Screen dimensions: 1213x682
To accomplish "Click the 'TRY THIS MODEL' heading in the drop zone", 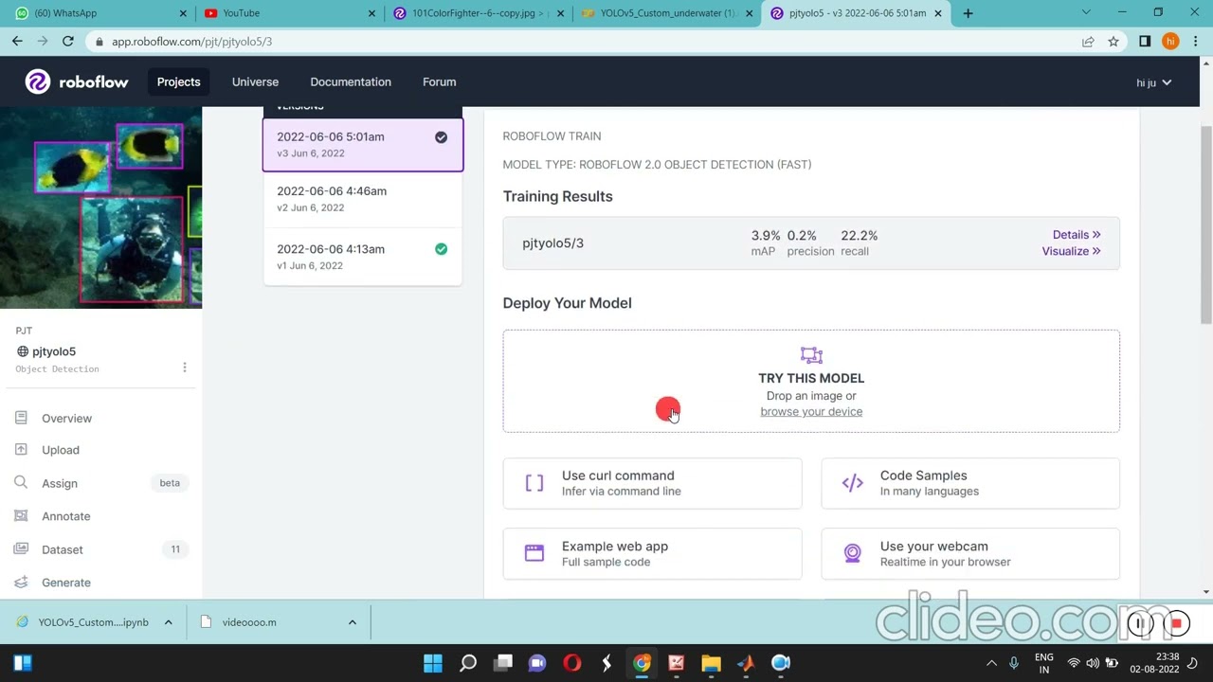I will [811, 378].
